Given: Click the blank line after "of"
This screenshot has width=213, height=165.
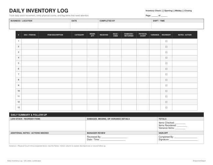Looking at the screenshot, I should pyautogui.click(x=164, y=16).
